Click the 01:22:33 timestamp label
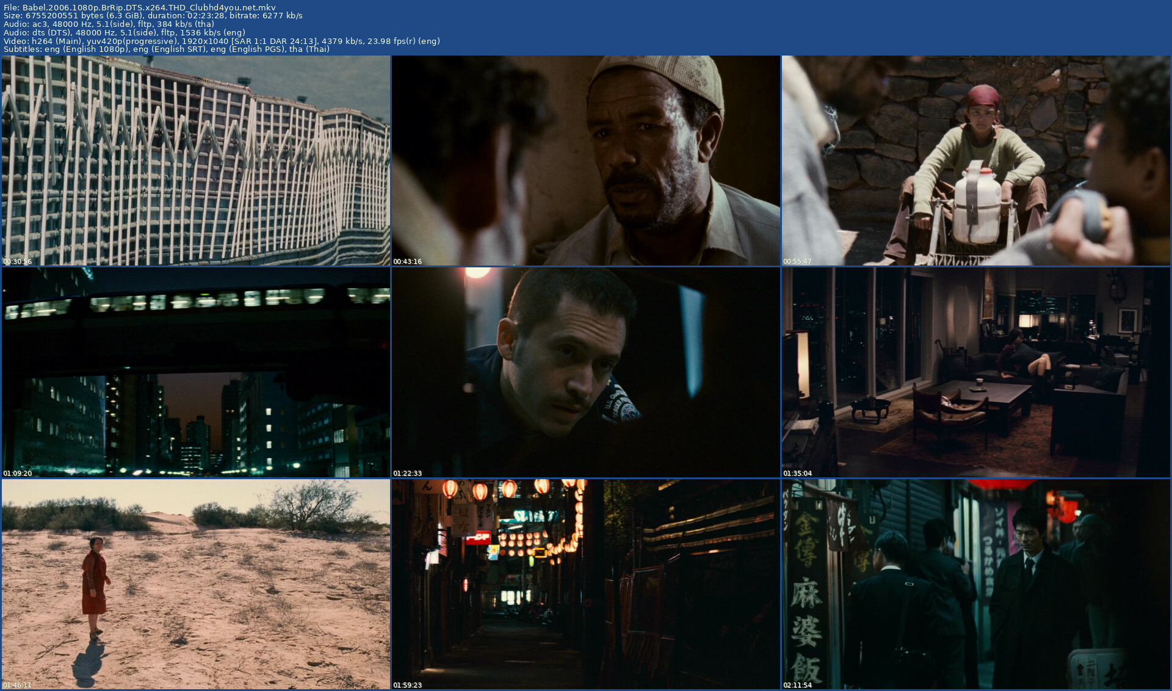The height and width of the screenshot is (691, 1172). (407, 473)
